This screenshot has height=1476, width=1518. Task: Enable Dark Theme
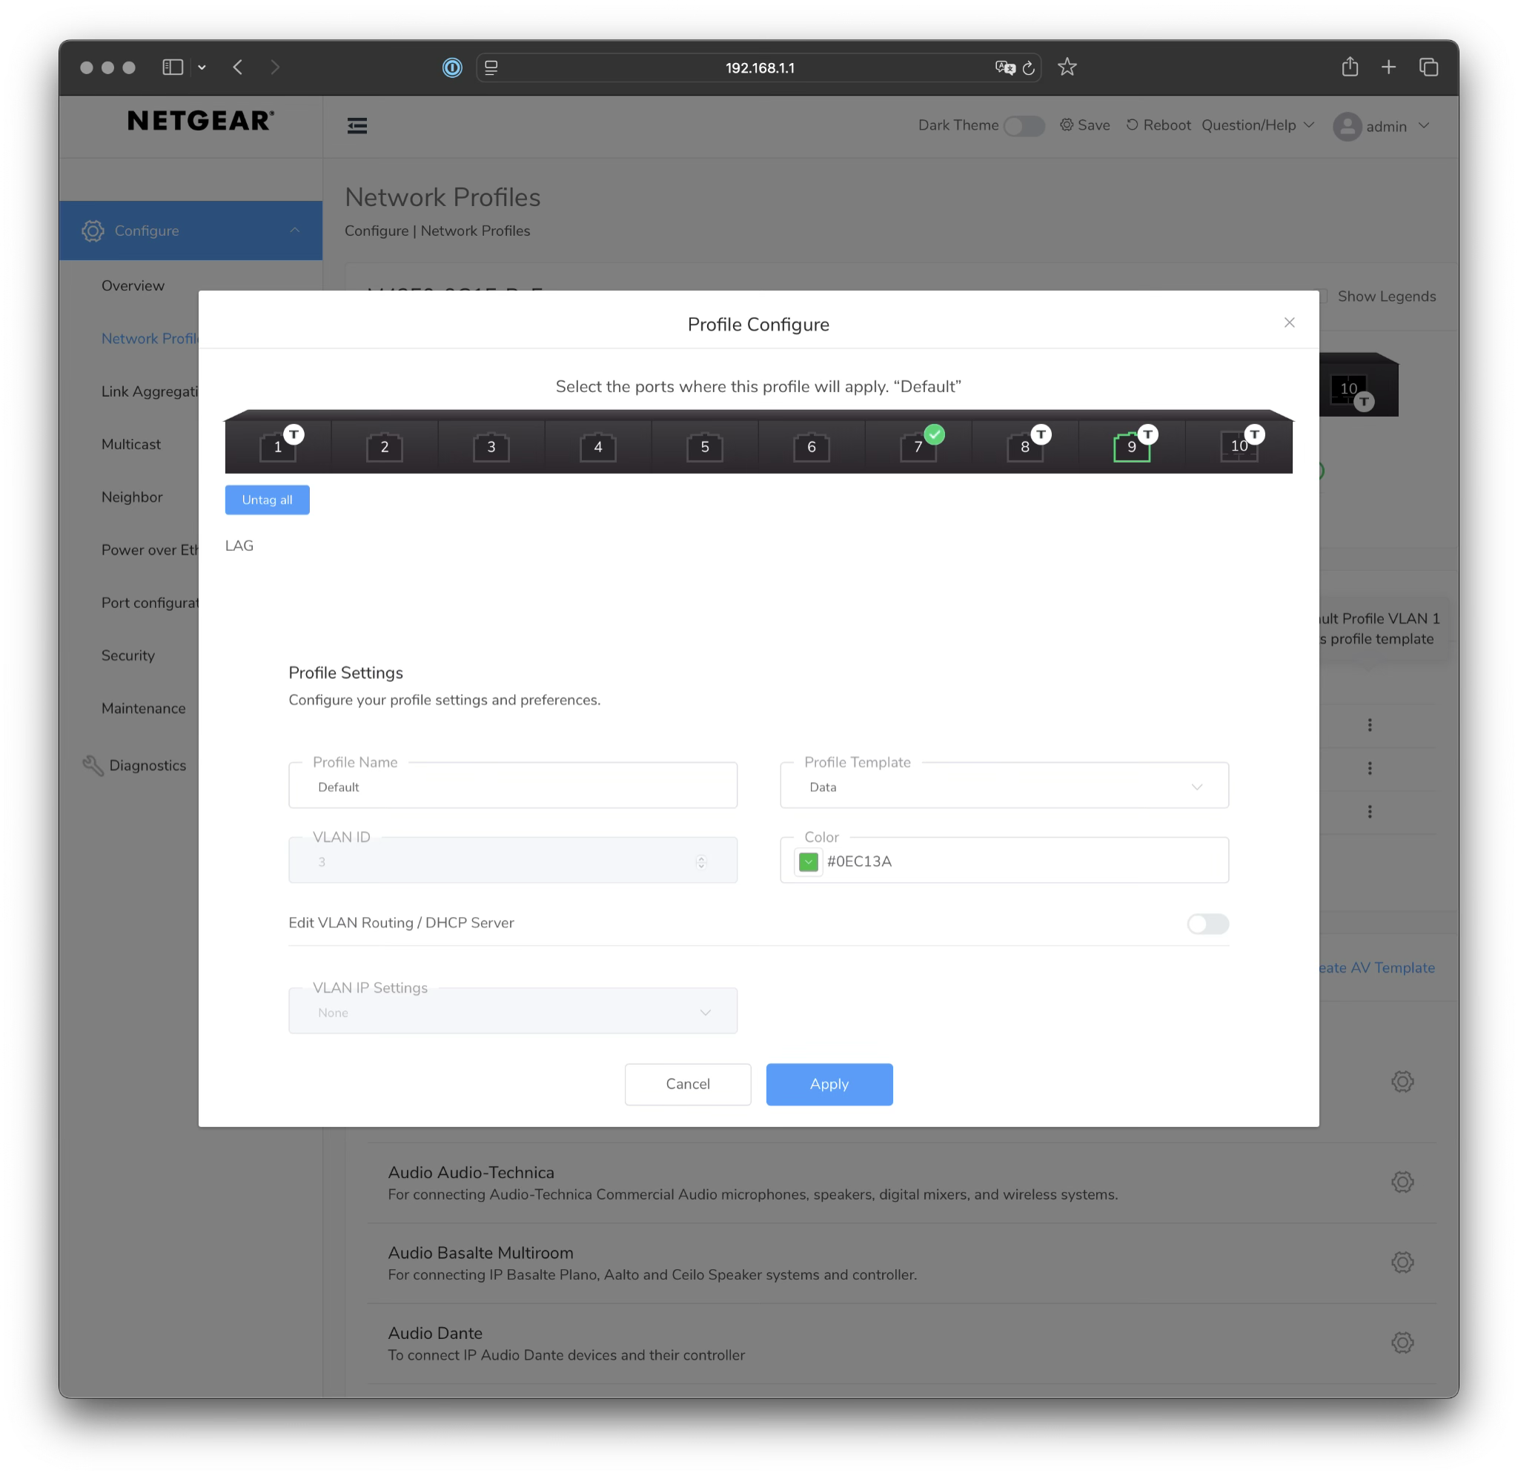(1024, 125)
